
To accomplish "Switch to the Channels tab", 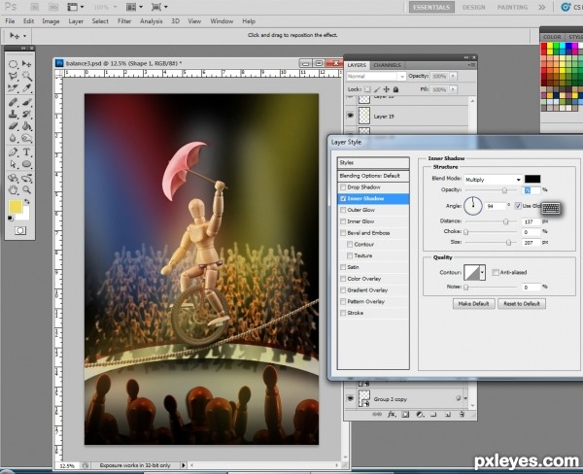I will click(387, 65).
